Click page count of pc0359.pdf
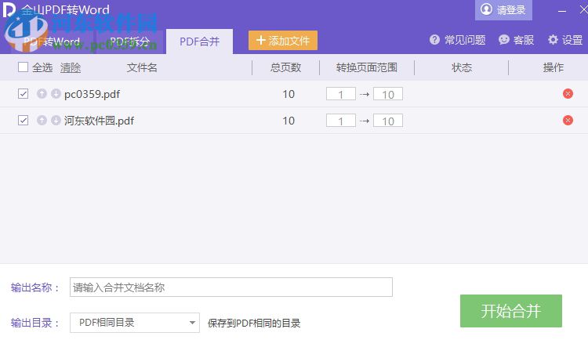Viewport: 588px width, 347px height. coord(289,94)
